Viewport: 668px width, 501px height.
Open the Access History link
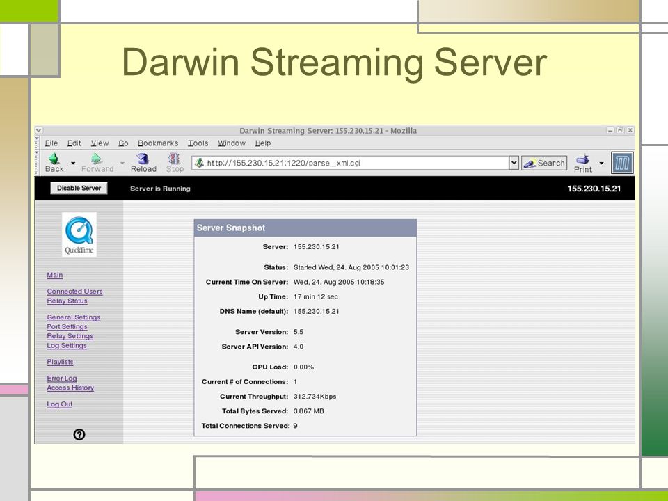pos(70,388)
